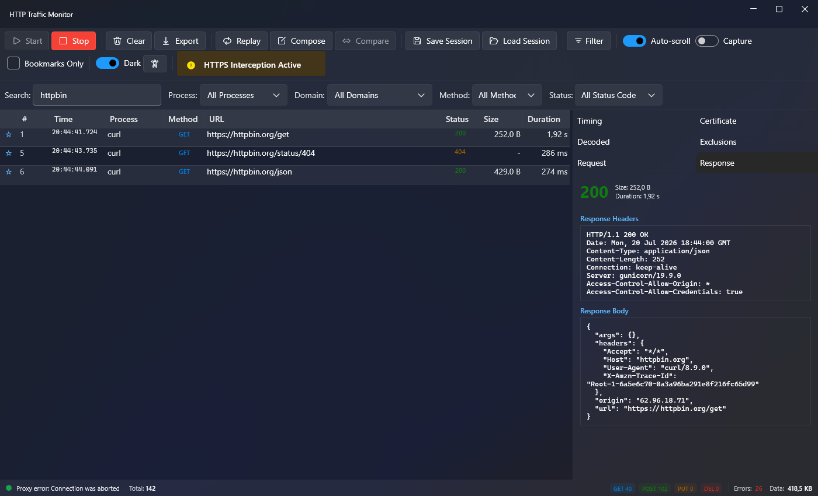Click the 429,0 B size cell
Screen dimensions: 818x496
pos(507,172)
